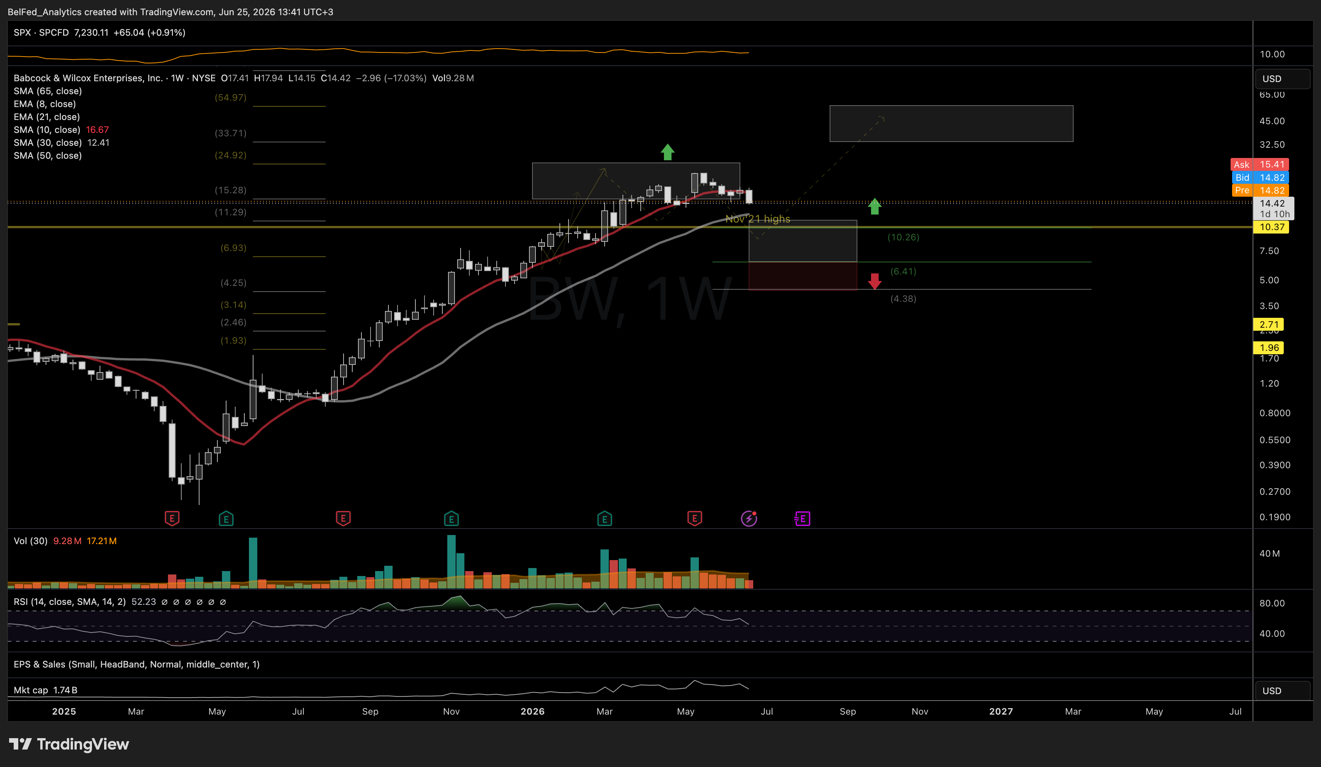Image resolution: width=1321 pixels, height=767 pixels.
Task: Select the SMA (10, close) 16.67 legend
Action: tap(61, 129)
